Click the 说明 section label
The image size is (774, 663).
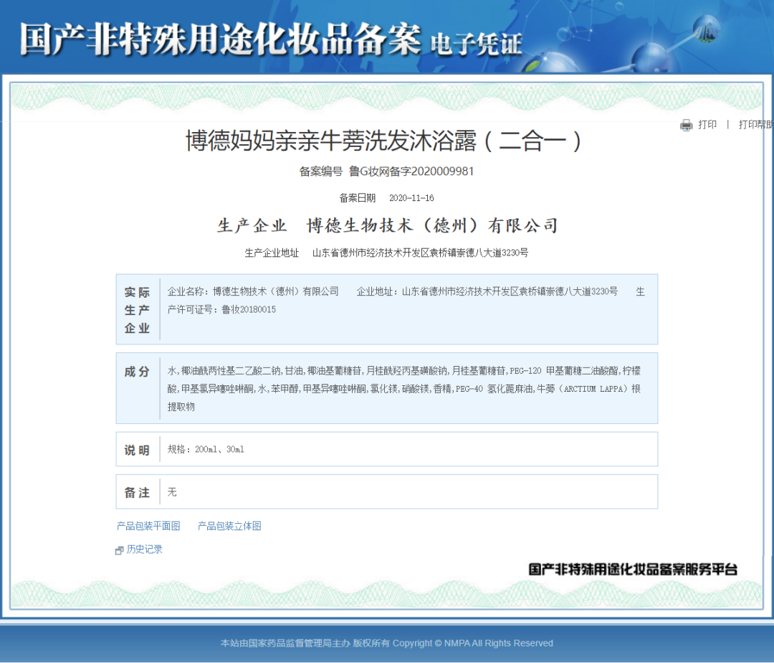point(137,450)
